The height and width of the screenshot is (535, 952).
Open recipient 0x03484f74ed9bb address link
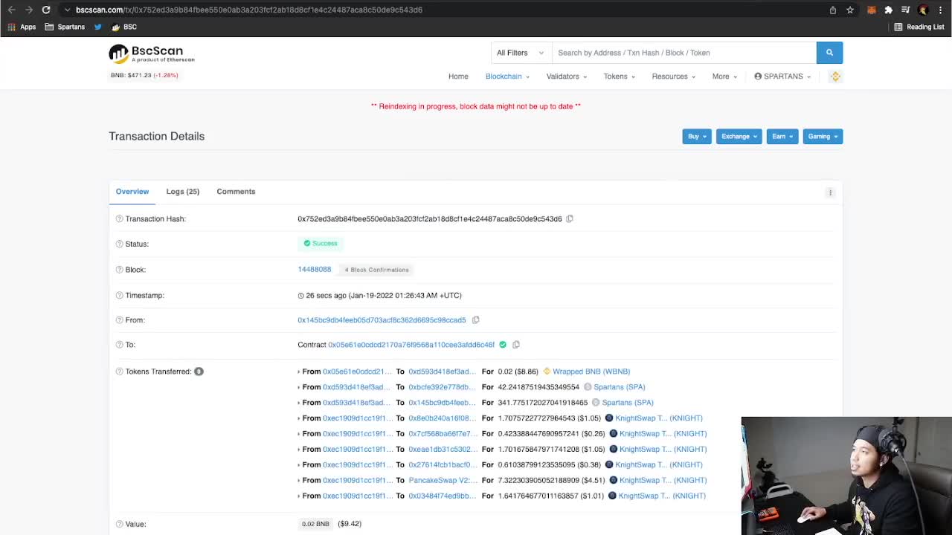pos(443,496)
